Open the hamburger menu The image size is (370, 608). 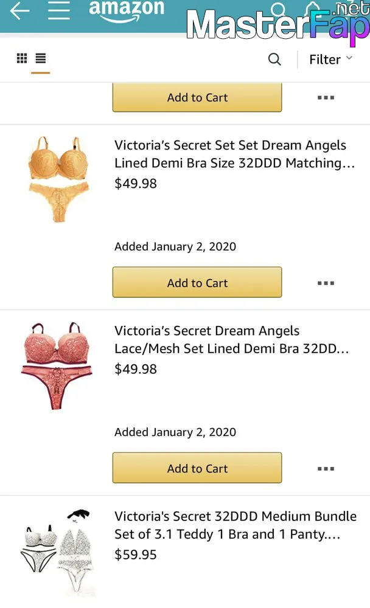59,10
